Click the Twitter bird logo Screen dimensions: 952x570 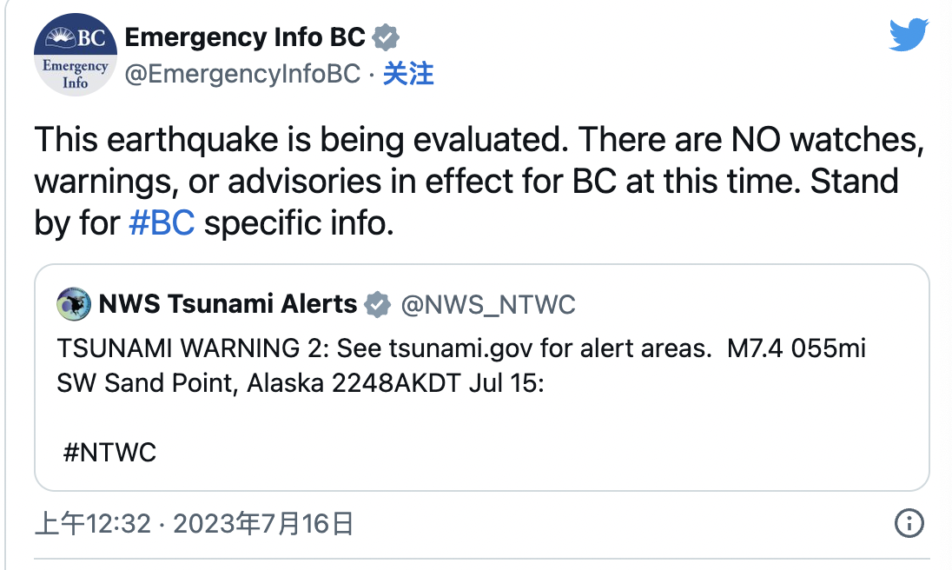pyautogui.click(x=909, y=35)
